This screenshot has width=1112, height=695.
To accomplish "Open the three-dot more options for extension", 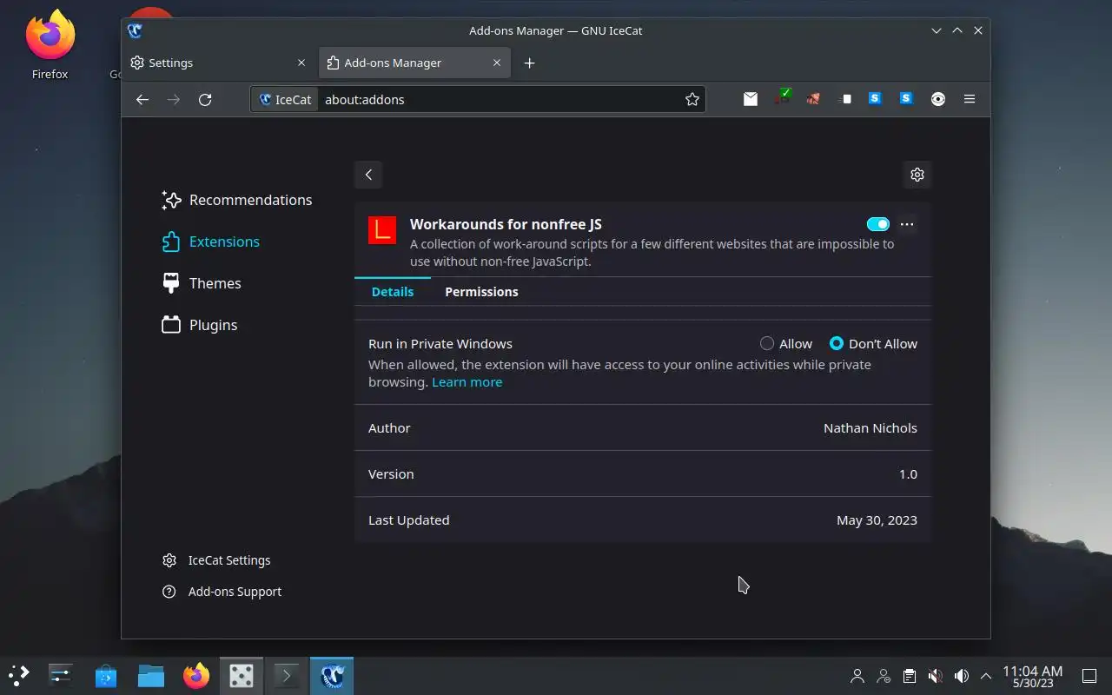I will 907,224.
